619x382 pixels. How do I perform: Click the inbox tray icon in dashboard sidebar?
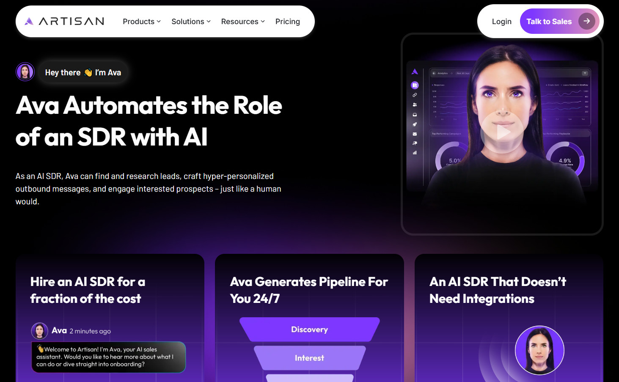click(415, 115)
